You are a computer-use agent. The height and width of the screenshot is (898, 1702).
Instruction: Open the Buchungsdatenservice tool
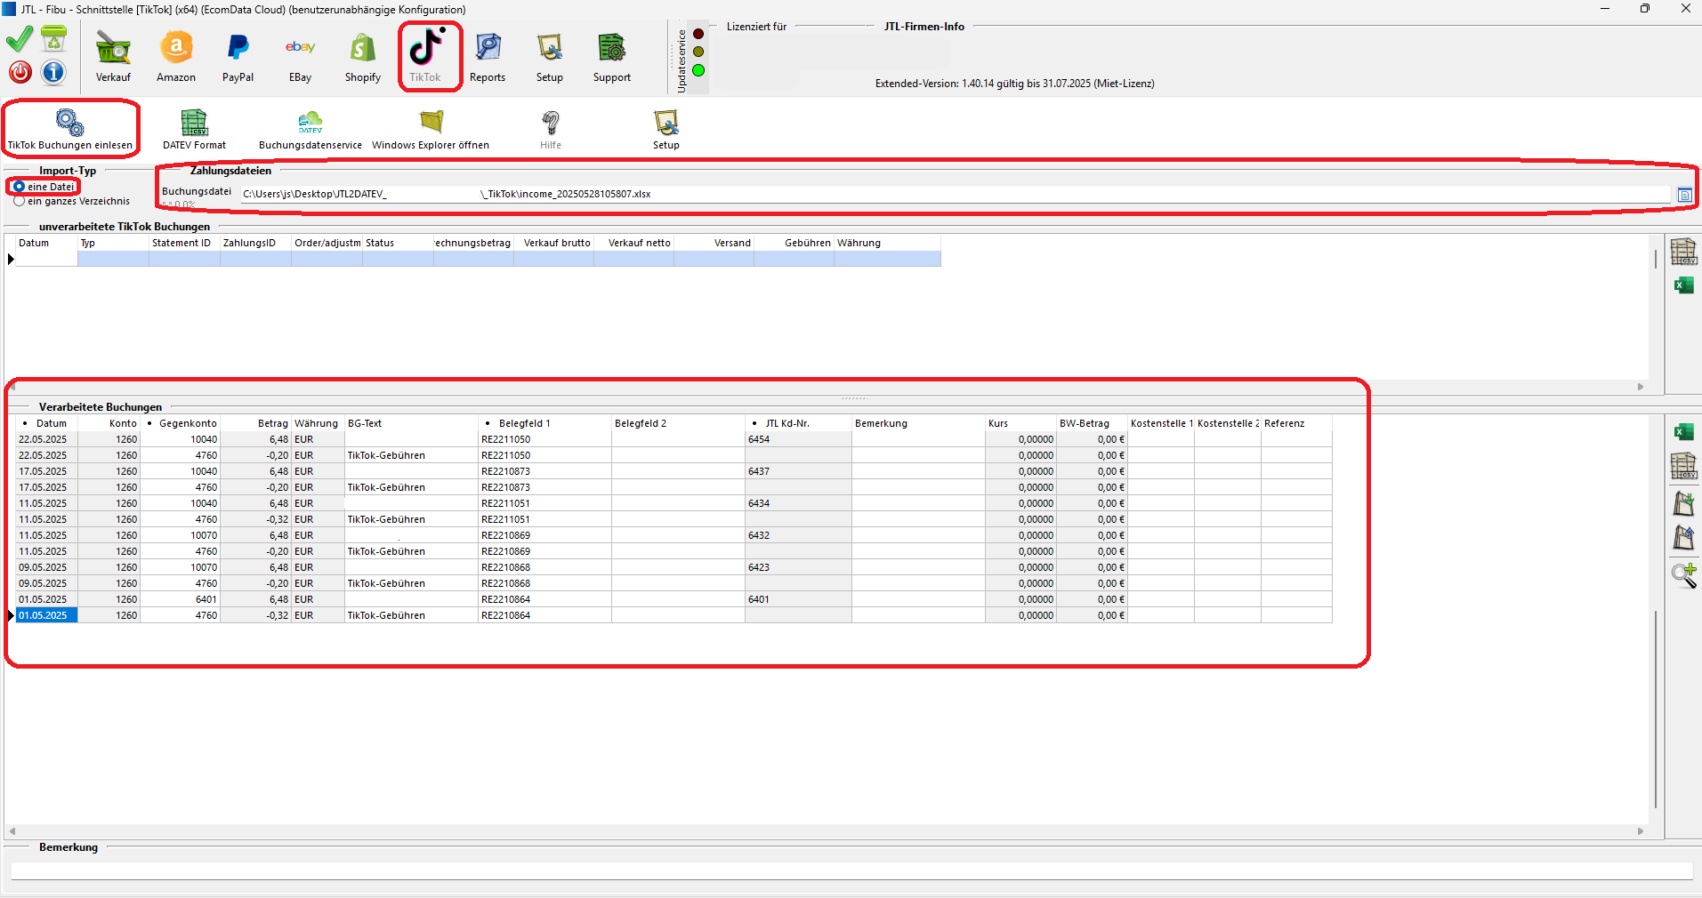pyautogui.click(x=310, y=130)
